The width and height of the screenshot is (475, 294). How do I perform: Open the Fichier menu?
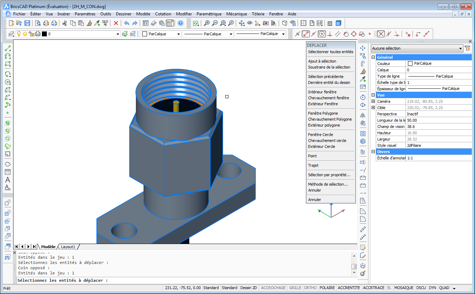tap(20, 14)
